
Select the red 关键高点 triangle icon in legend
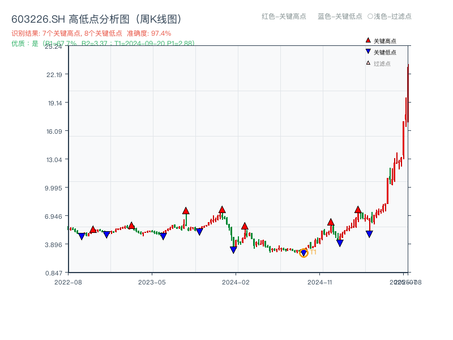(369, 40)
